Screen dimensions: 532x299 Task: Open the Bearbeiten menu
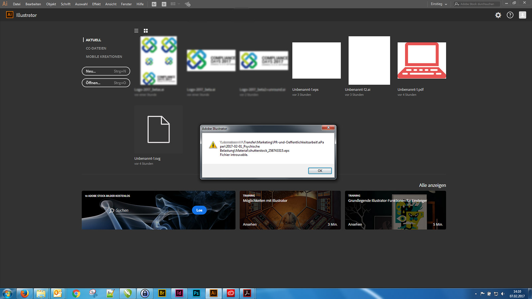click(33, 4)
